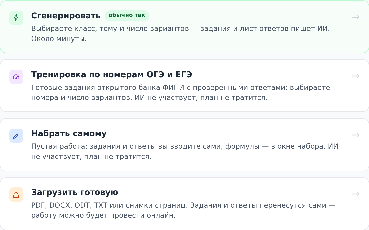This screenshot has height=230, width=369.
Task: Click the arrow on the Загрузить готовую card
Action: 356,194
